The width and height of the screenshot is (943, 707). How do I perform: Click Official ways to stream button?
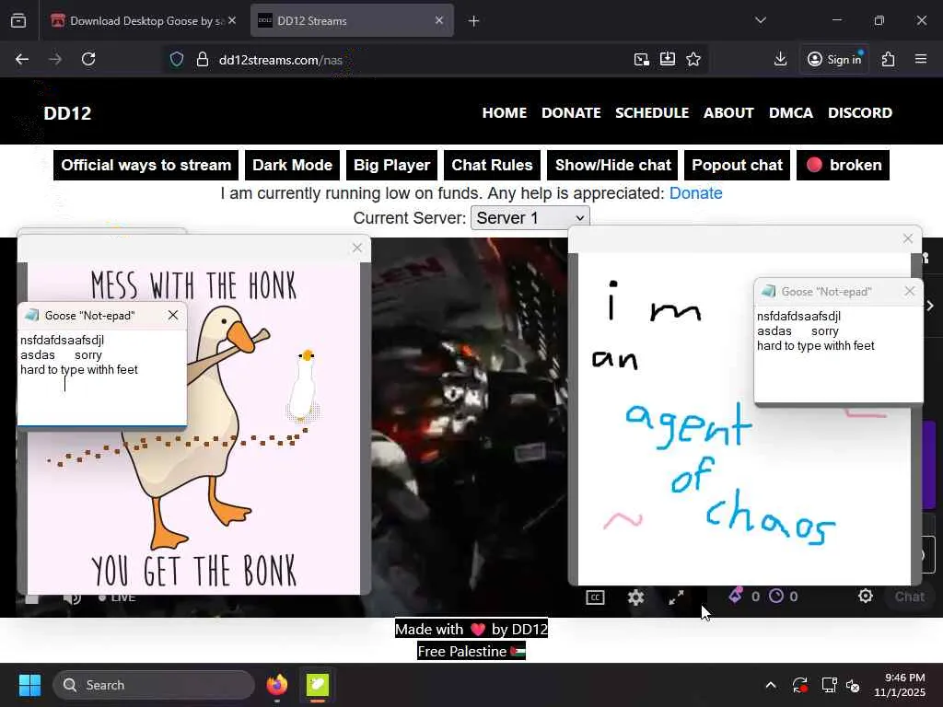(x=146, y=166)
